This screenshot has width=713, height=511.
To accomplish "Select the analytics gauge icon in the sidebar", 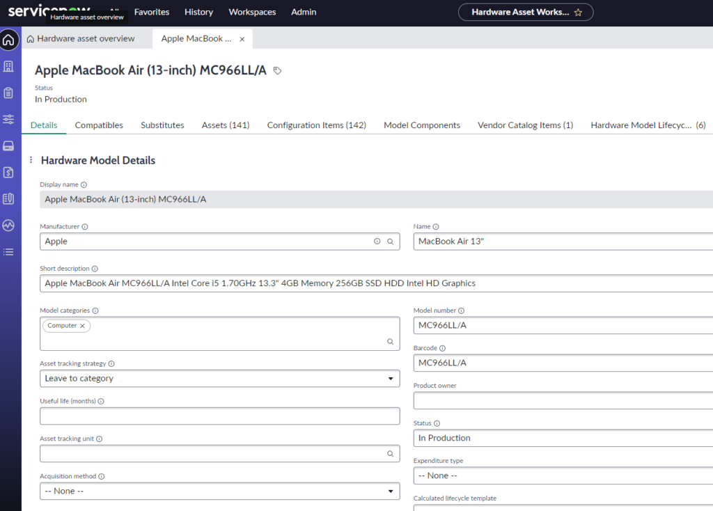I will click(x=9, y=225).
